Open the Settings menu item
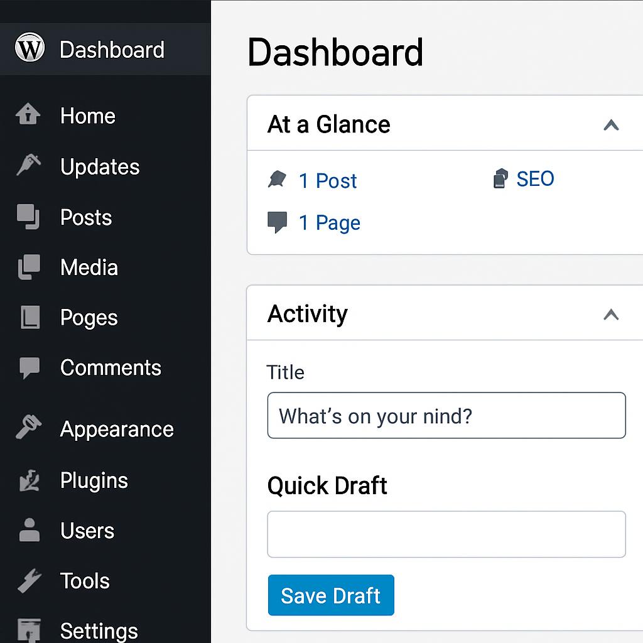643x643 pixels. [99, 630]
